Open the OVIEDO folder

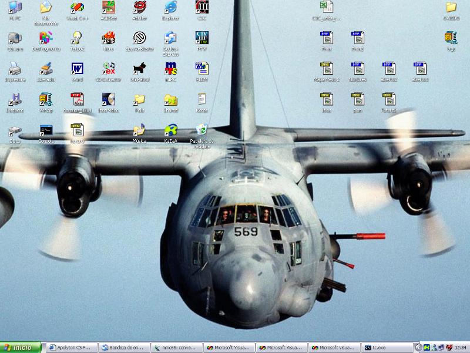tap(451, 8)
